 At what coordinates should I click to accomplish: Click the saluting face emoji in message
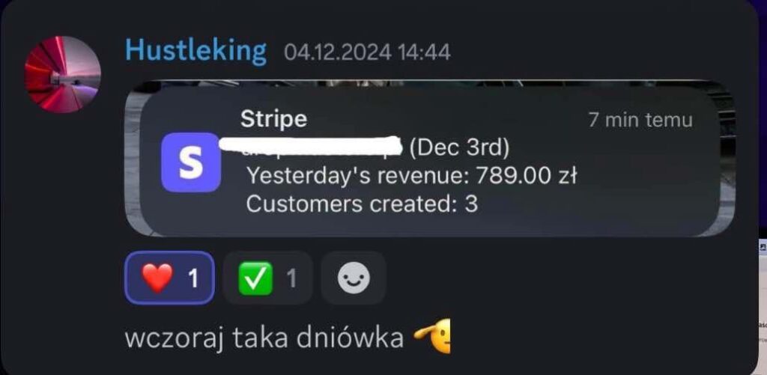point(432,336)
